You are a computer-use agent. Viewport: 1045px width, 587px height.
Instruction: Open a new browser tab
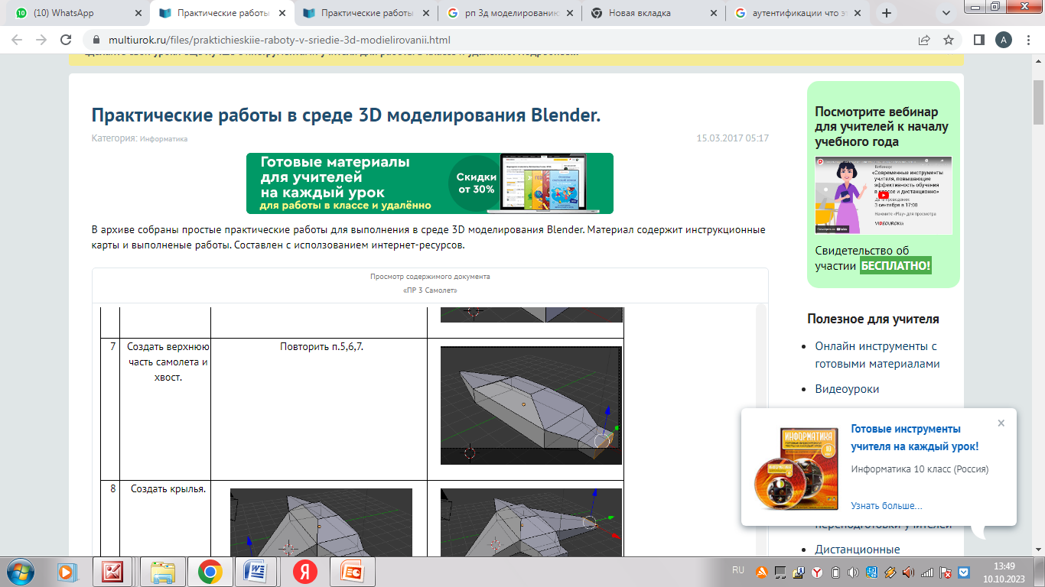887,13
